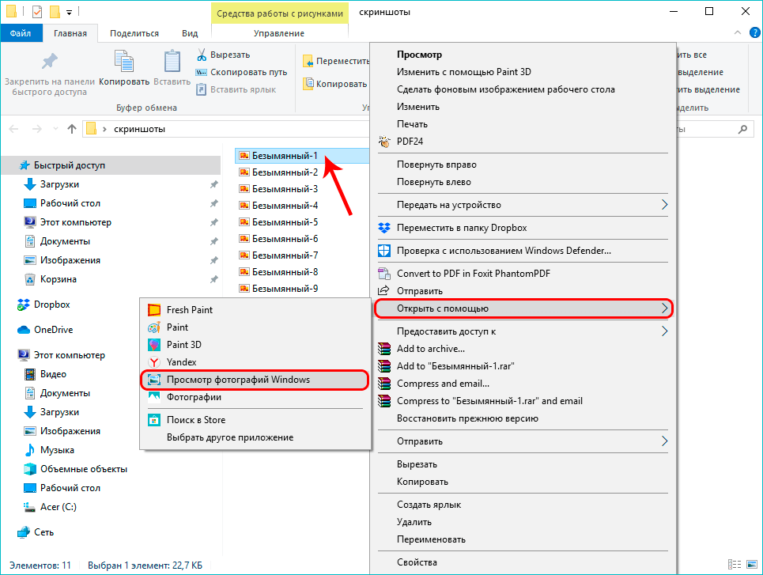This screenshot has width=763, height=575.
Task: Switch to the Вид ribbon tab
Action: click(190, 33)
